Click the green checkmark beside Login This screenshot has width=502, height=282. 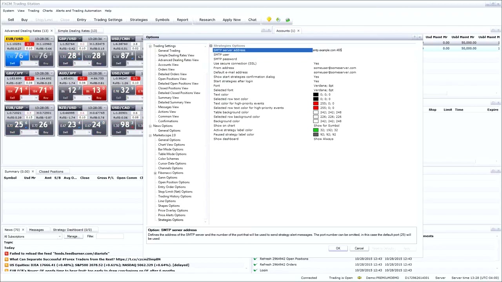[255, 270]
